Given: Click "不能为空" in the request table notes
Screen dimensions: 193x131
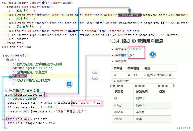Looking at the screenshot, I should [x=150, y=75].
